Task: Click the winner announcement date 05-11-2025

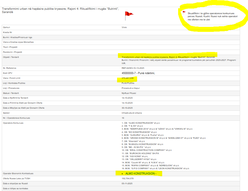Action: point(127,183)
